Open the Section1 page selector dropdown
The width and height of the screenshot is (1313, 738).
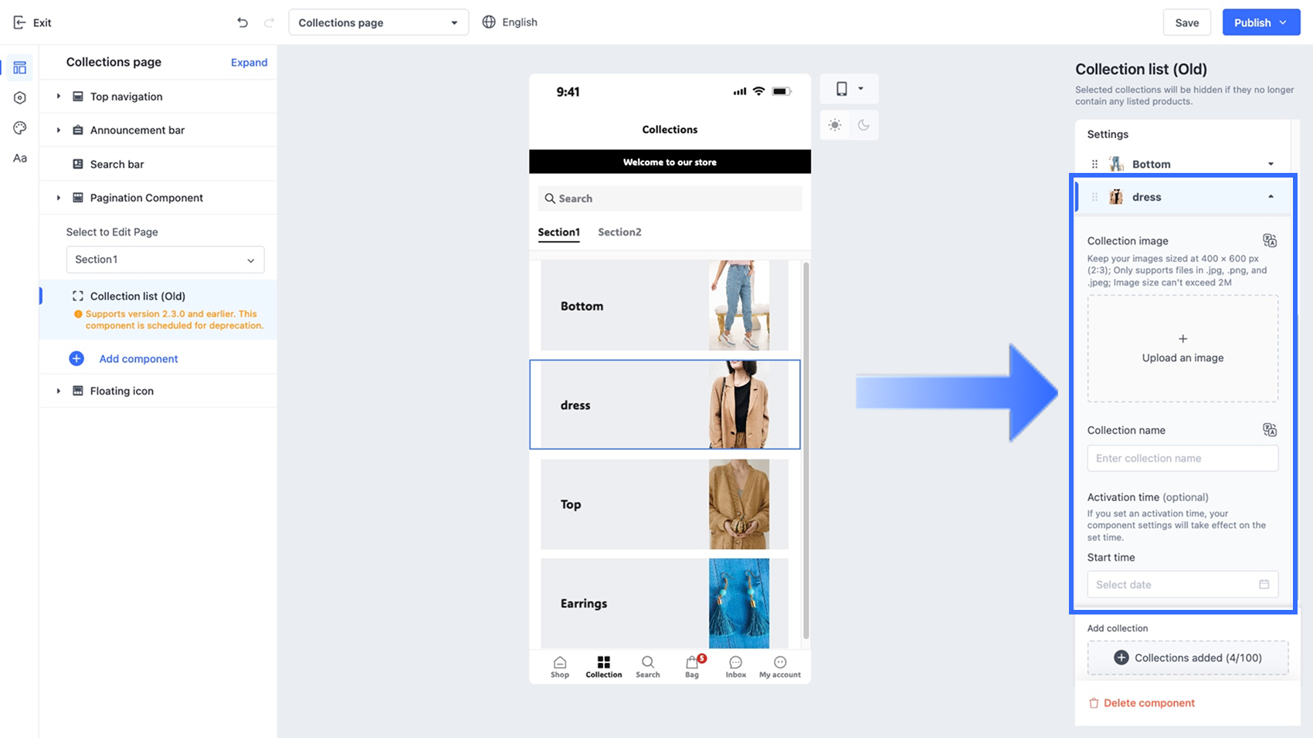tap(165, 259)
